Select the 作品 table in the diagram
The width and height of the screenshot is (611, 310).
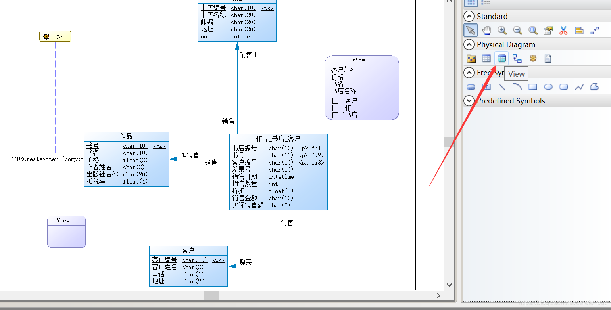click(x=126, y=159)
